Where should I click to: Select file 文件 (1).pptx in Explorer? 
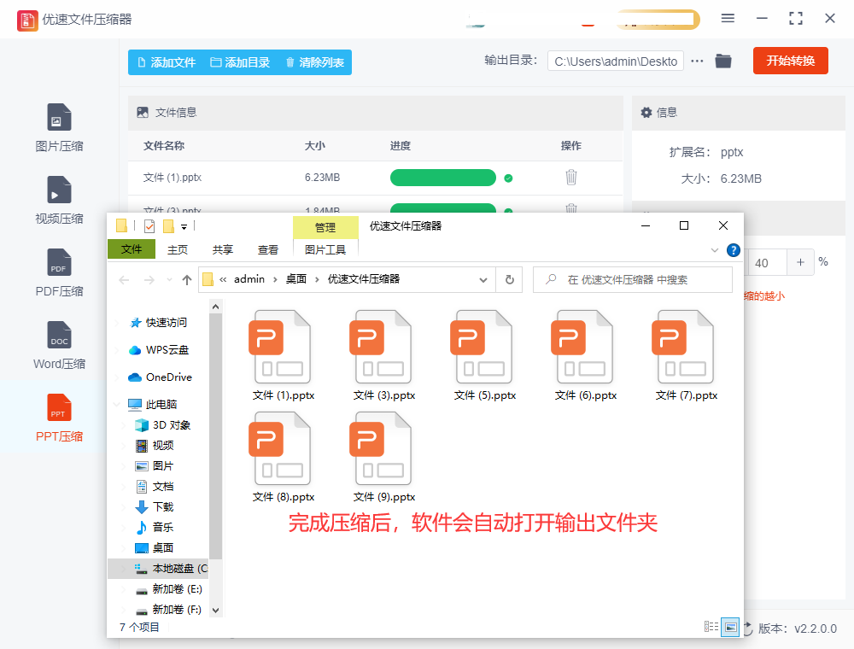(283, 355)
